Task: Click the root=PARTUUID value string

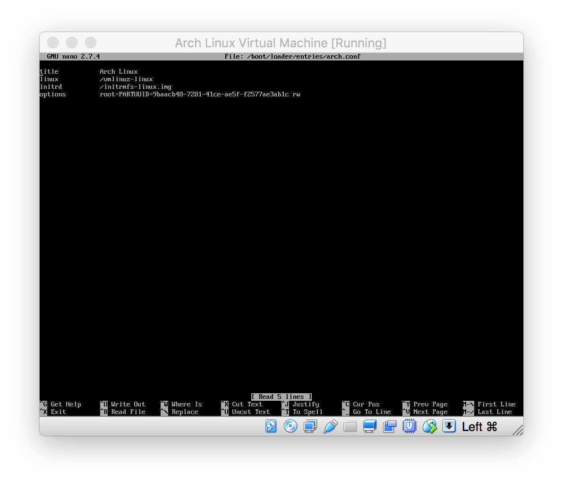Action: click(200, 94)
